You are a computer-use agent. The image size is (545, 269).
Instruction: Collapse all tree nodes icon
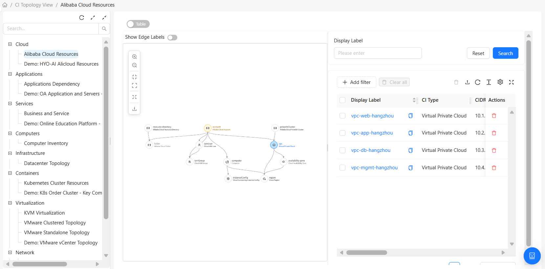coord(104,18)
